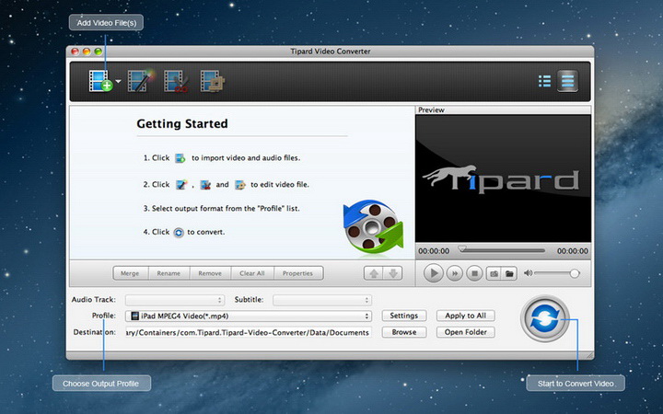
Task: Expand the Add File dropdown arrow
Action: 119,81
